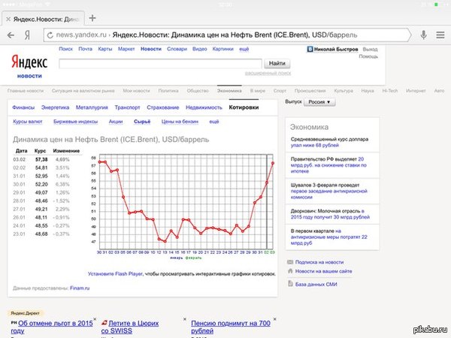Open the browser hamburger menu
This screenshot has width=451, height=338.
click(x=440, y=35)
